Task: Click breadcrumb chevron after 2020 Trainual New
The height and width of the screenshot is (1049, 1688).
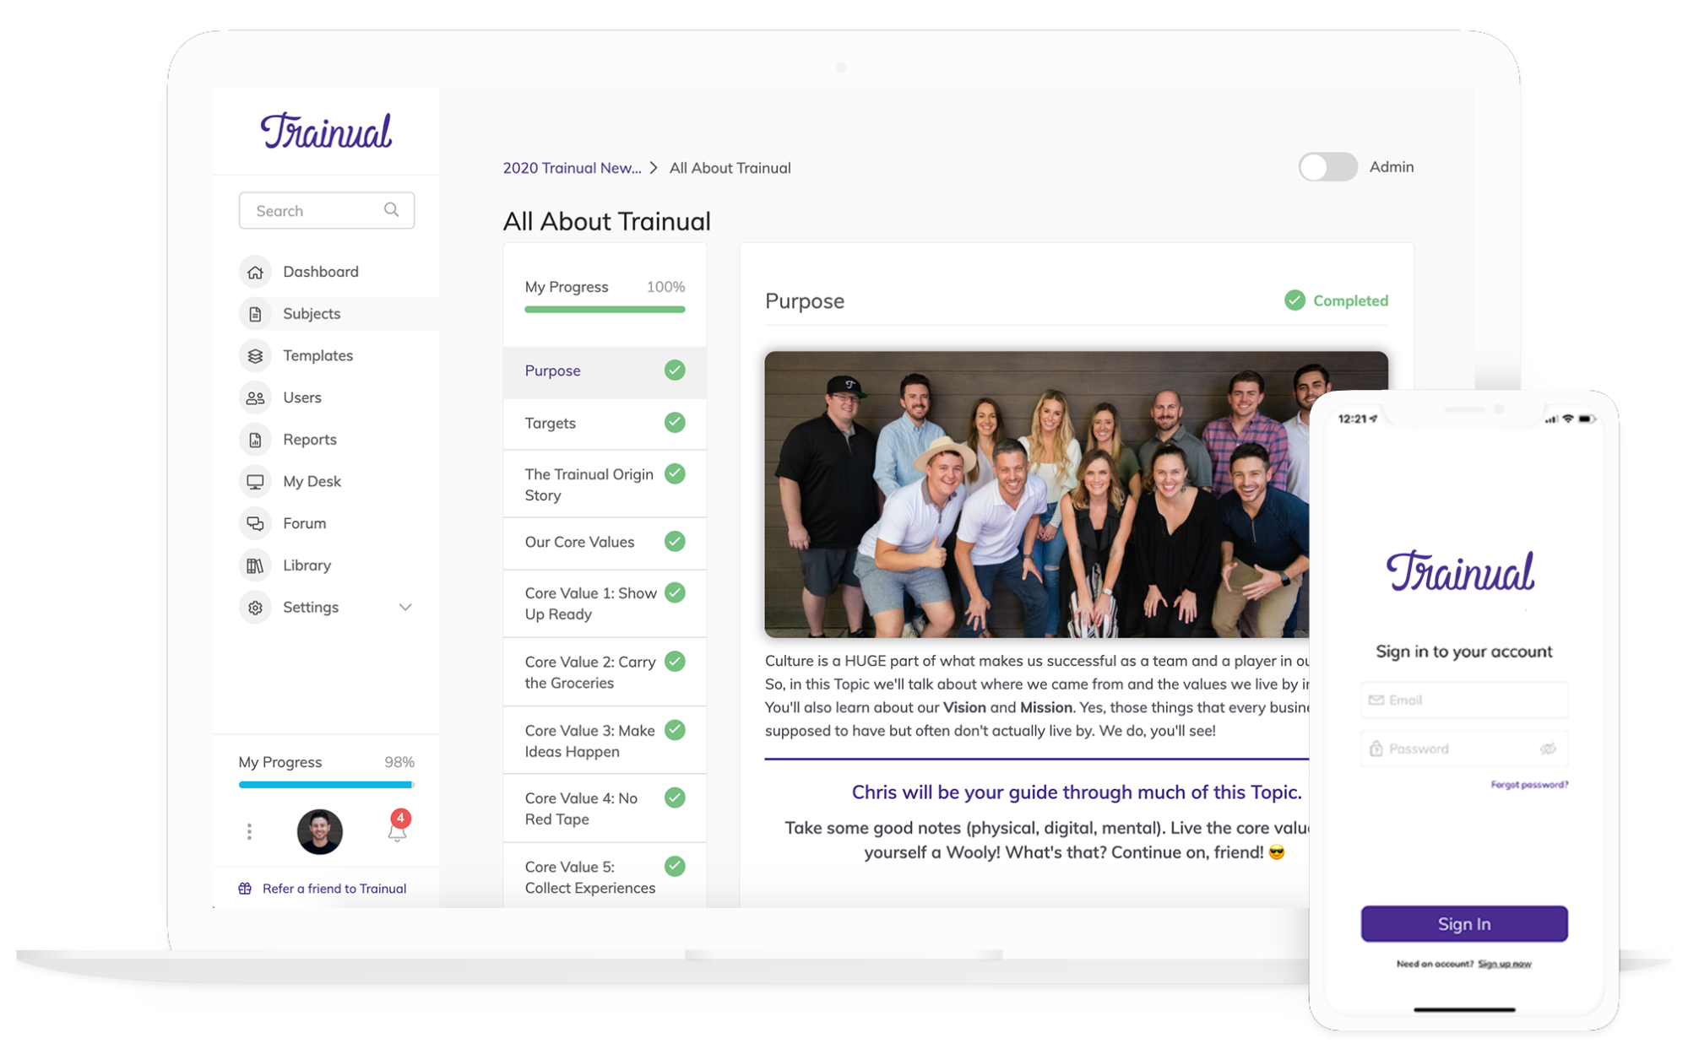Action: [654, 168]
